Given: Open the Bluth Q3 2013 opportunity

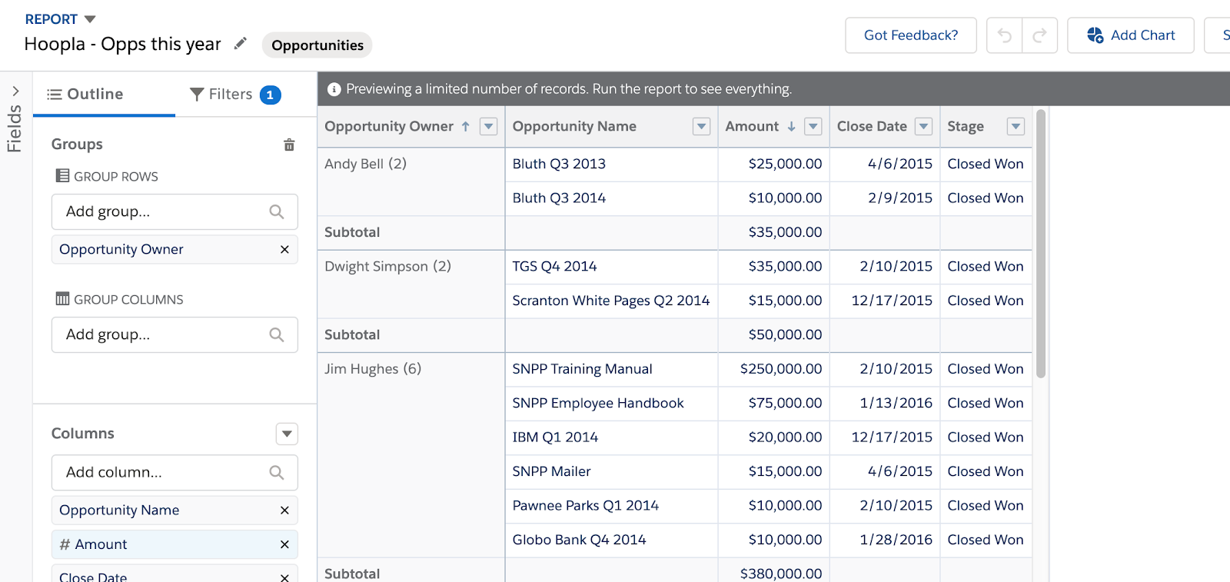Looking at the screenshot, I should point(559,164).
